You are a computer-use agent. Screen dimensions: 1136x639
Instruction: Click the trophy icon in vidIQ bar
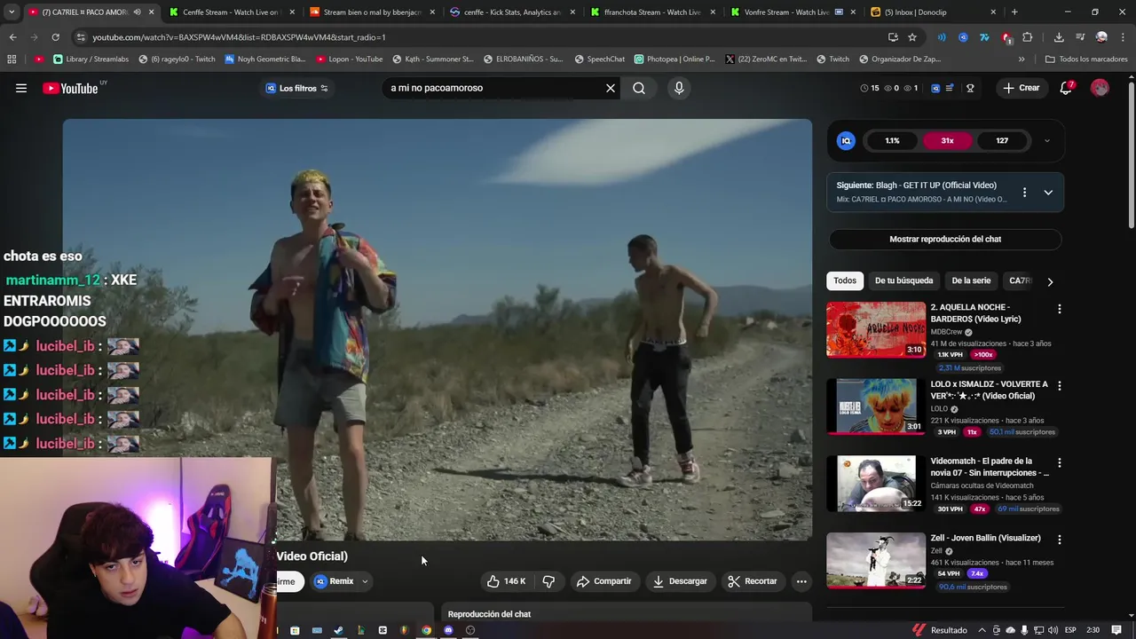click(970, 88)
